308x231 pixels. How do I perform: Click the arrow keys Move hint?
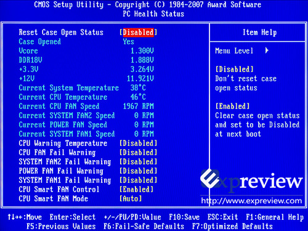(25, 217)
